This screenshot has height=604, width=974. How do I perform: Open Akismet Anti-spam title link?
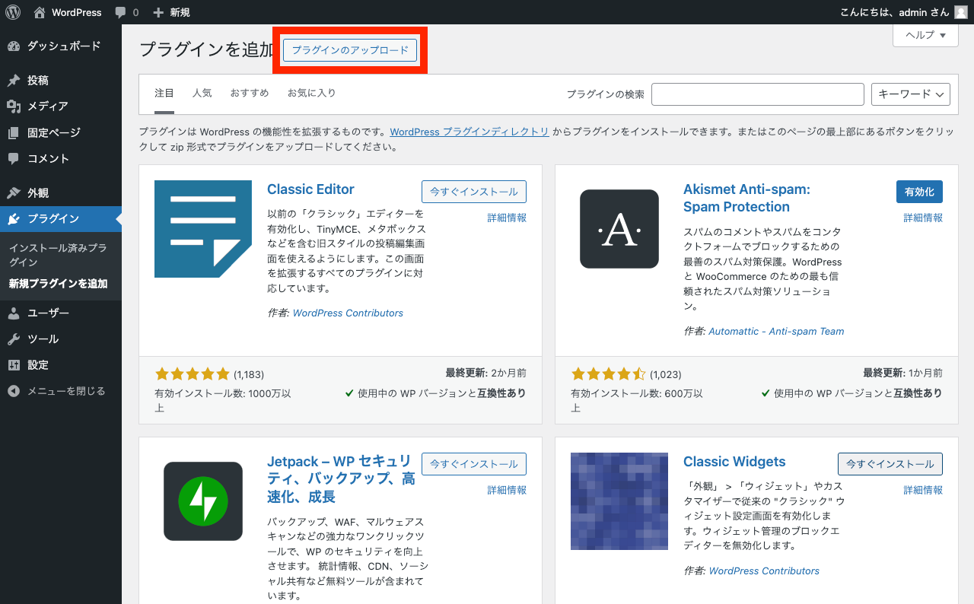pos(746,198)
